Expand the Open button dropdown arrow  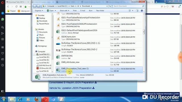55,11
